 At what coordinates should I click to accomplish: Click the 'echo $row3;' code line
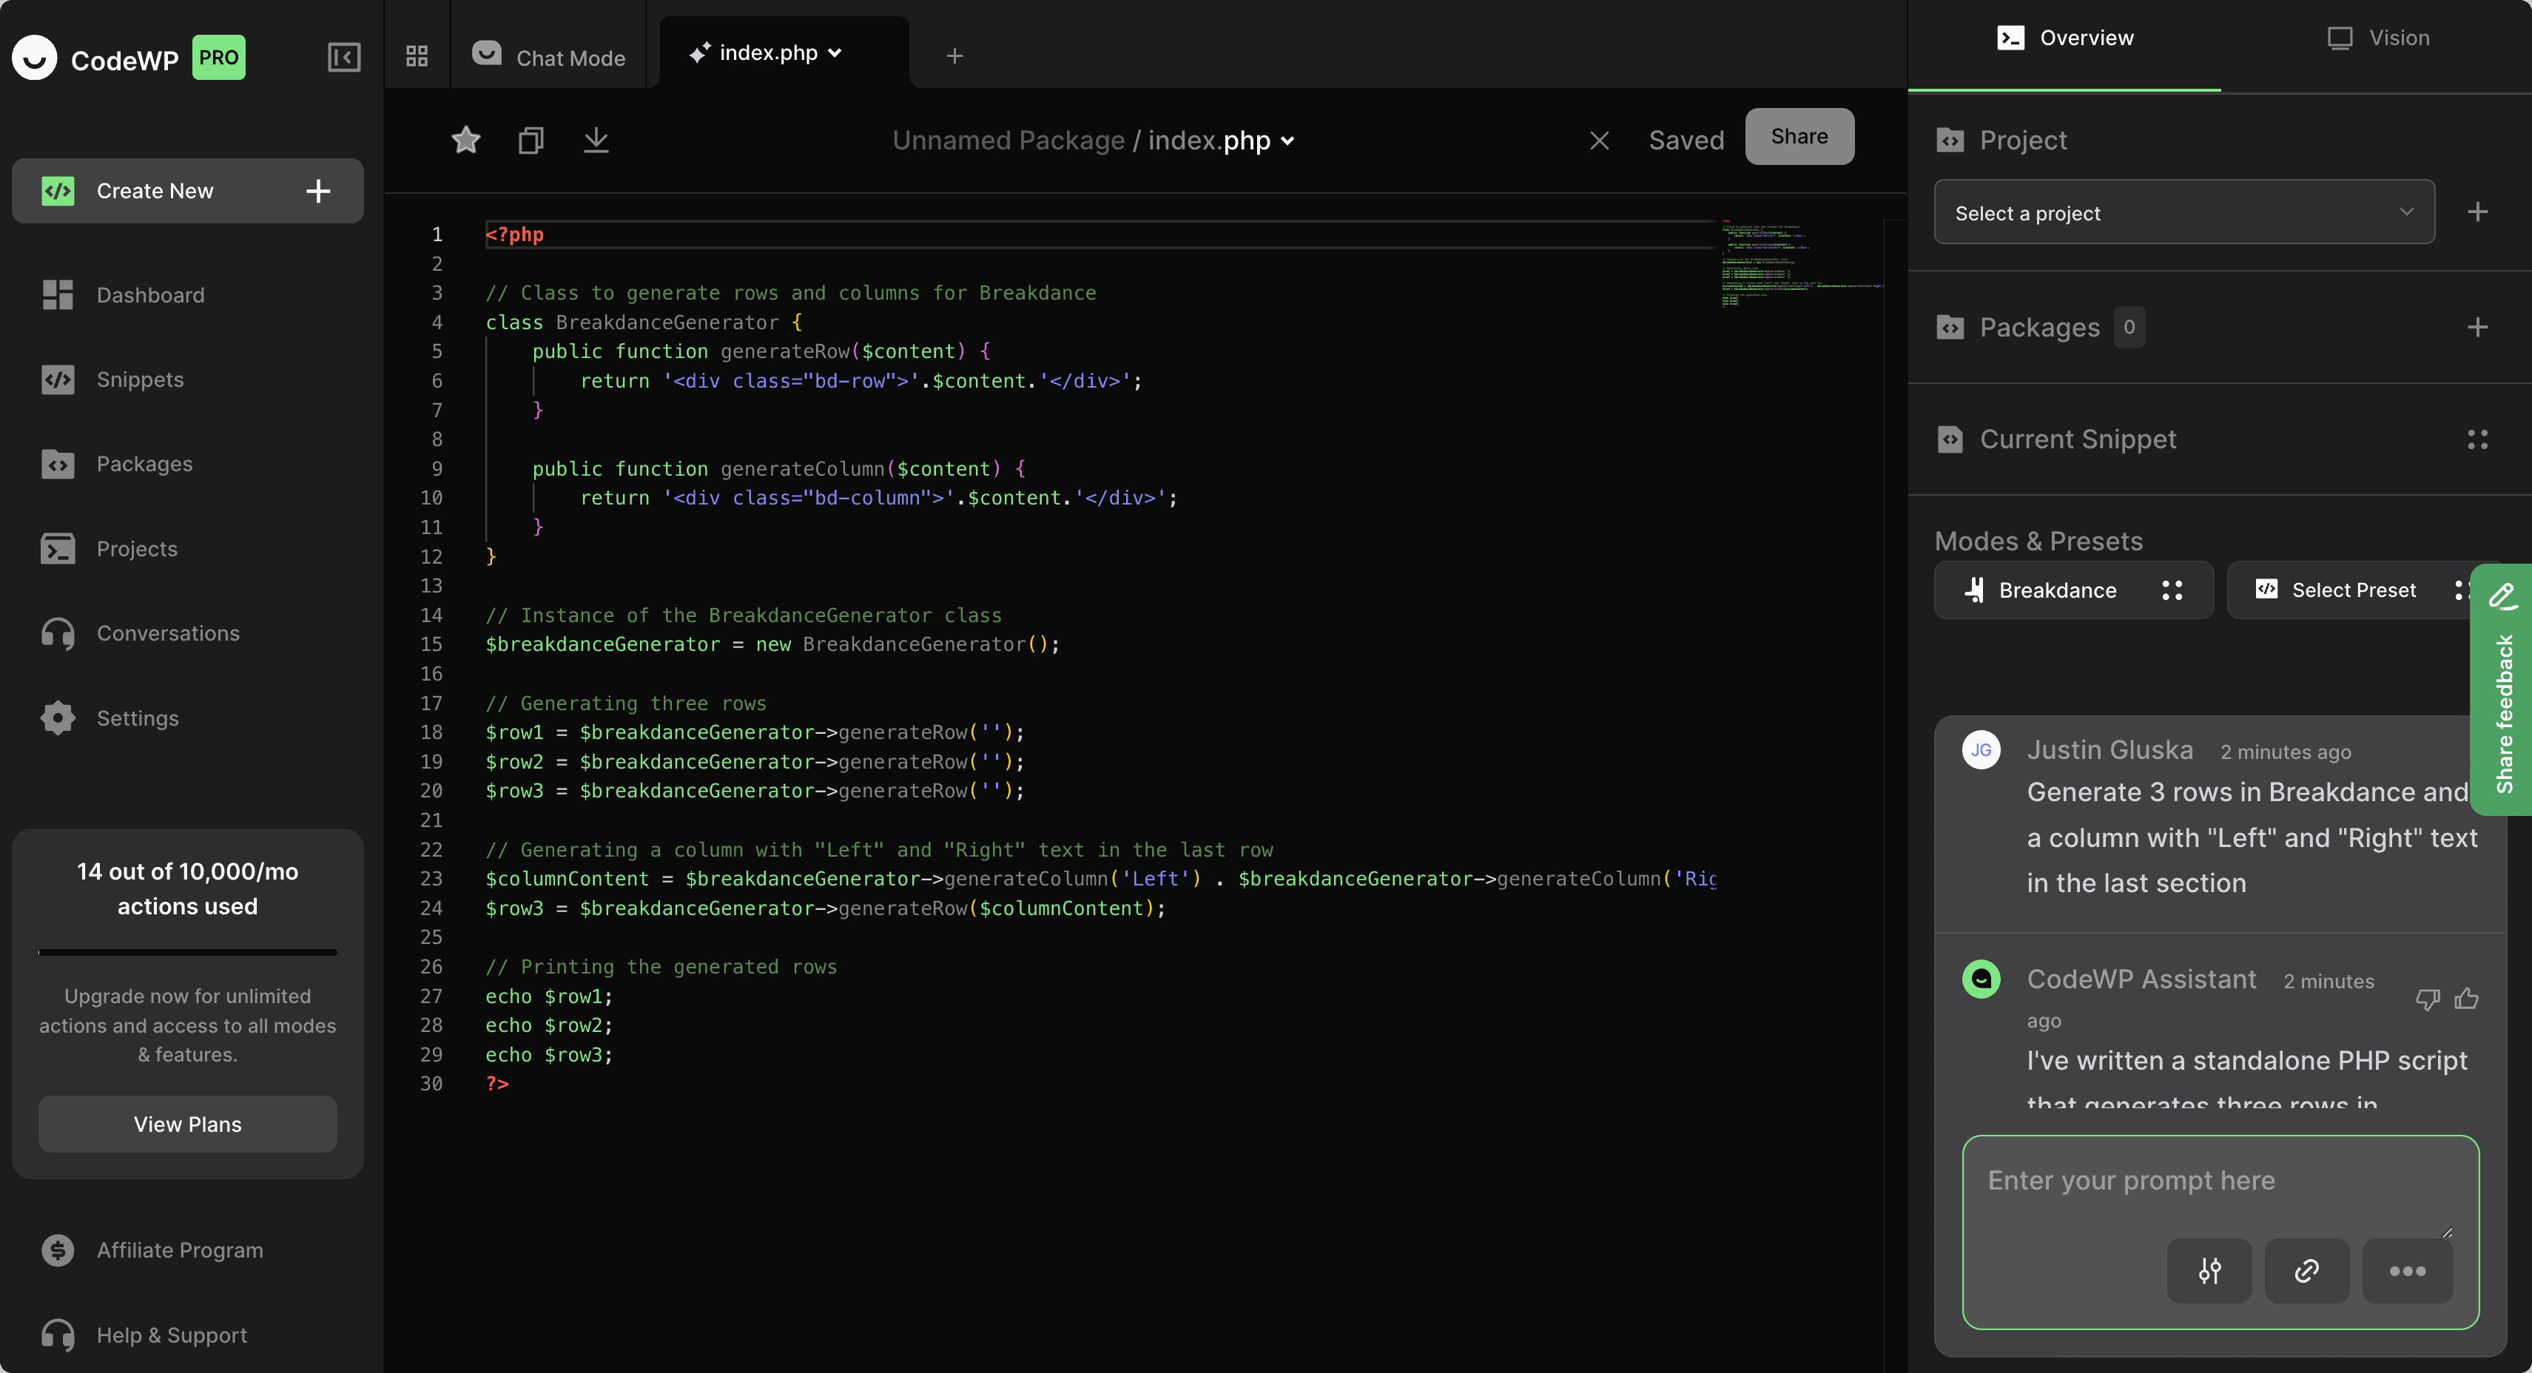(548, 1055)
